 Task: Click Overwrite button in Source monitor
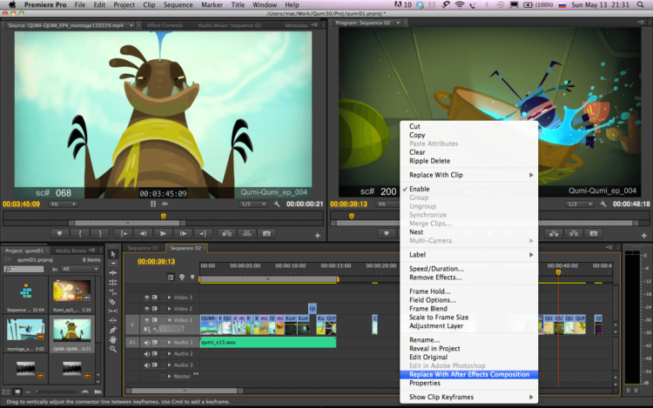point(247,234)
